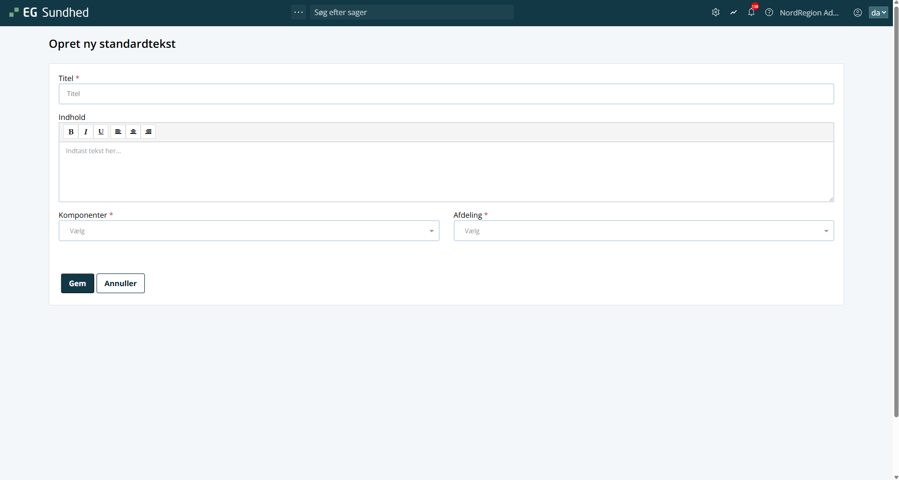This screenshot has width=899, height=480.
Task: Open the notifications bell
Action: tap(751, 13)
